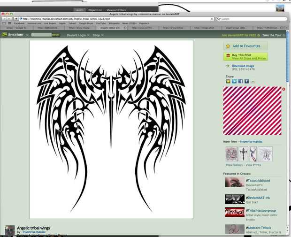This screenshot has width=291, height=237.
Task: Select the 'http://www.tattoo' browser tab
Action: click(x=173, y=28)
